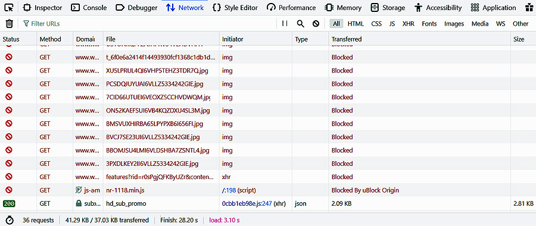Select the ON52KAEFSUI6VB4KQZDXU4SL3M.jpg request
536x226 pixels.
(x=268, y=111)
